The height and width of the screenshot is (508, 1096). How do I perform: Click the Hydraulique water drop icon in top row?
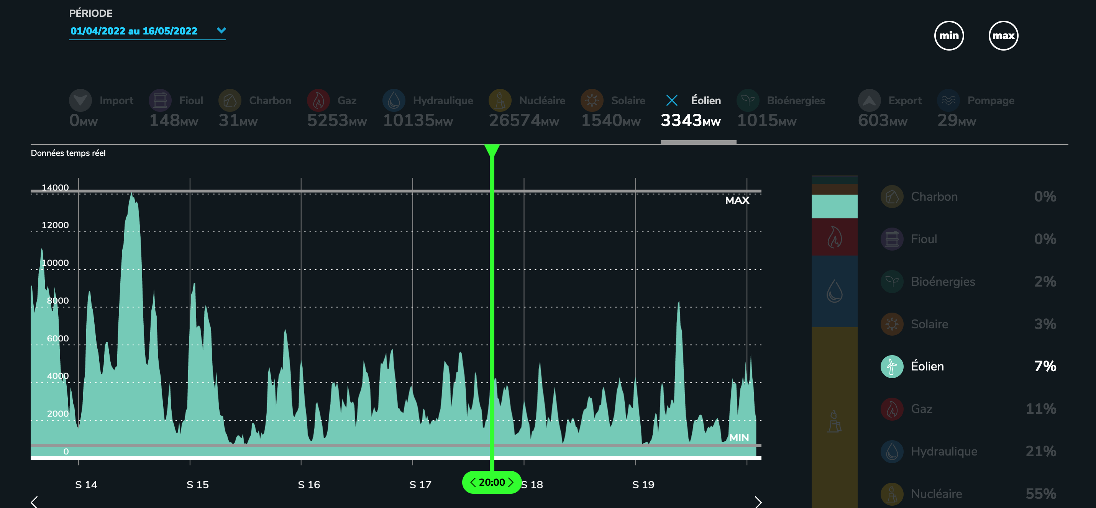tap(394, 100)
